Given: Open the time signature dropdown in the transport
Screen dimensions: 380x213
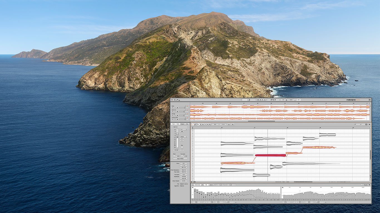Looking at the screenshot, I should pos(283,100).
